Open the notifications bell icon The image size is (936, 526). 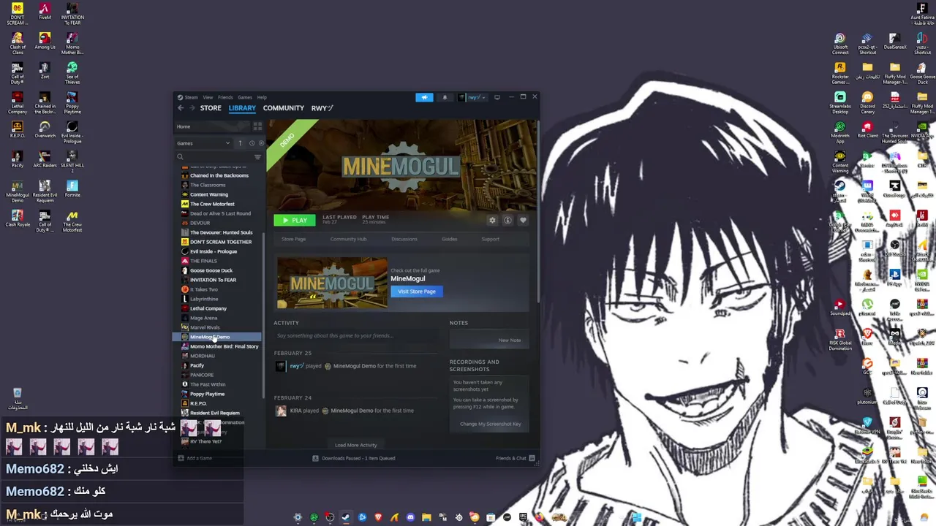pos(445,97)
